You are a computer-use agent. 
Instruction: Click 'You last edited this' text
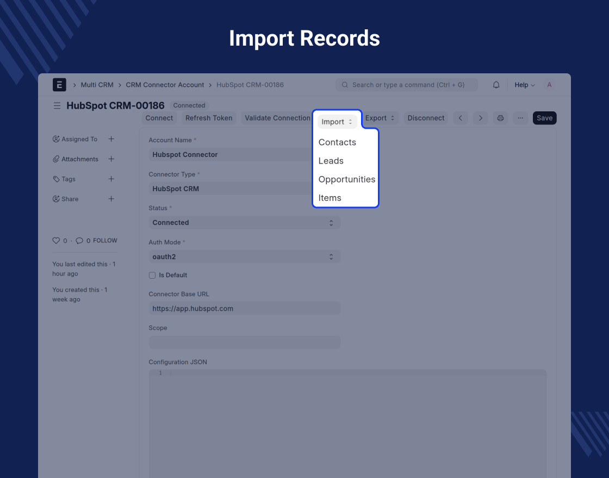click(x=84, y=269)
